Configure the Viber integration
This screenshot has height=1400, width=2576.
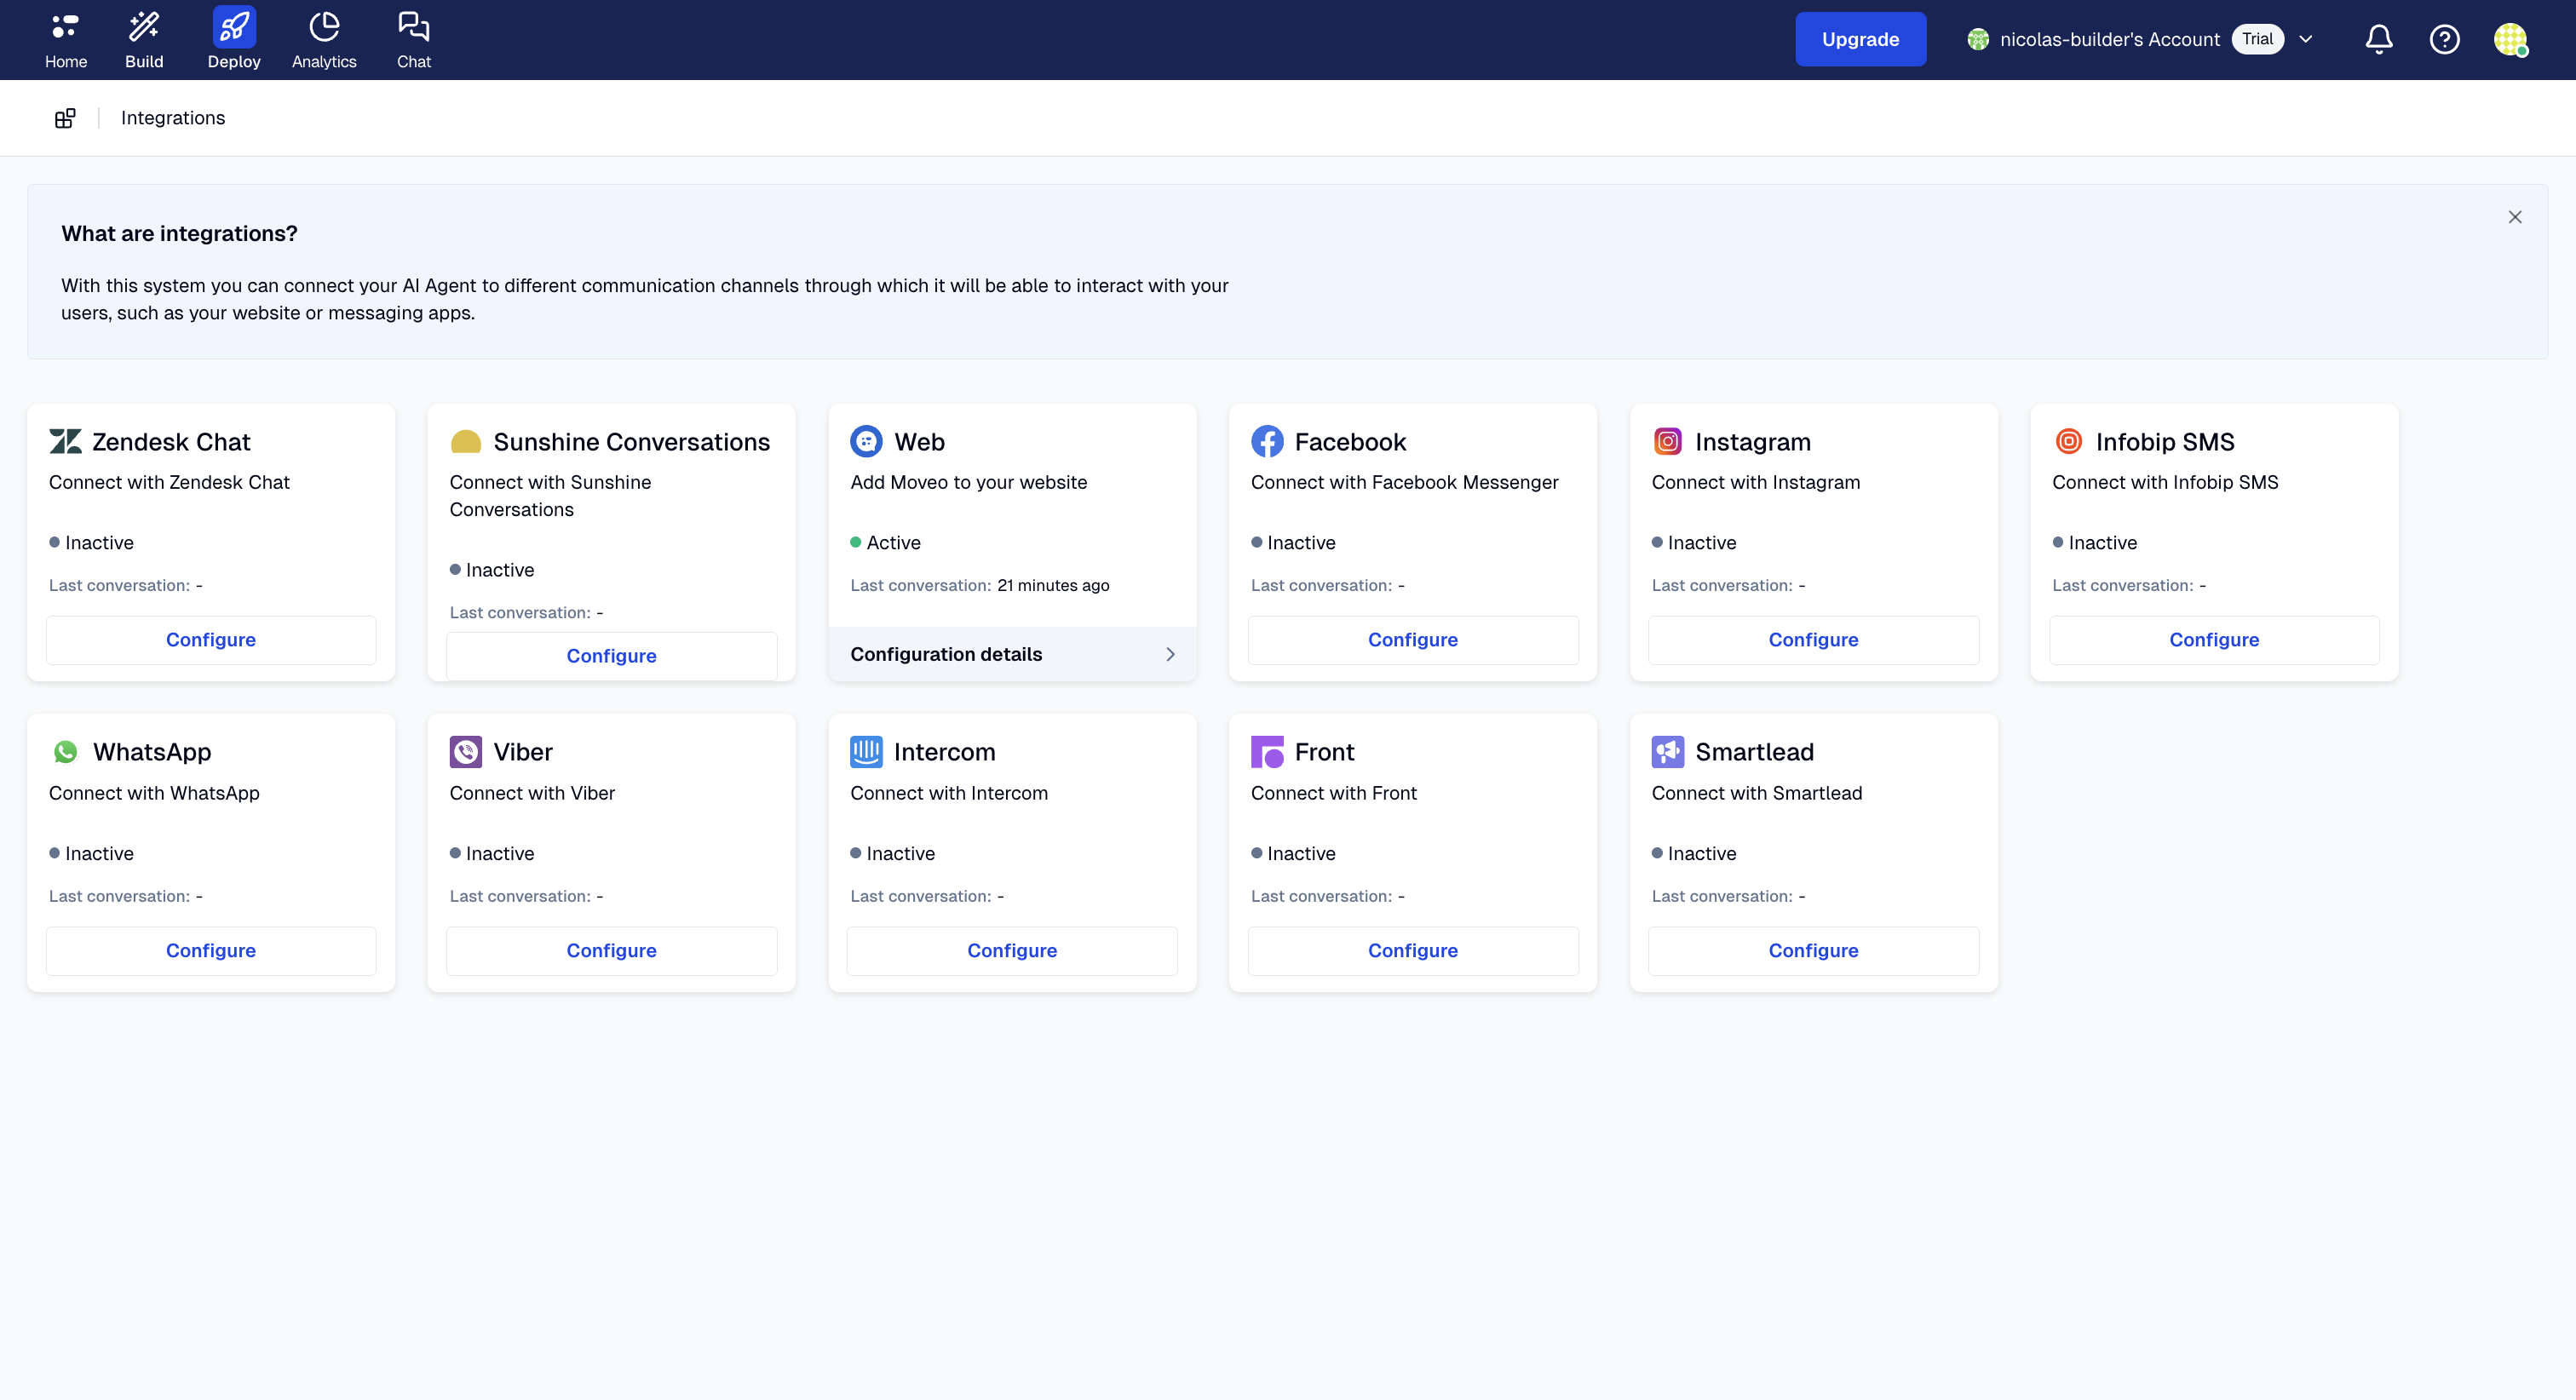tap(611, 951)
